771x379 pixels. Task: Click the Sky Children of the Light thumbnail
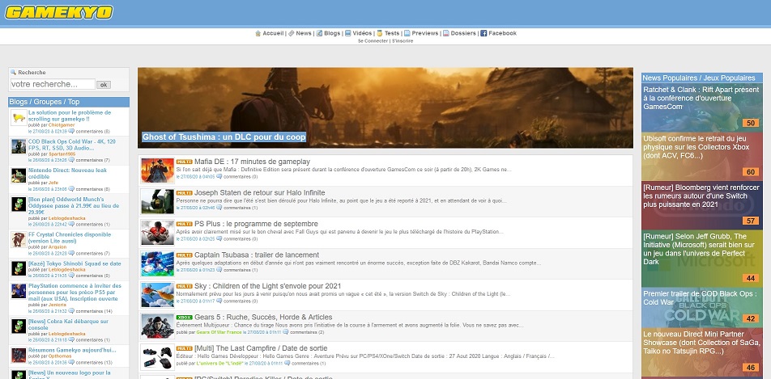point(157,295)
